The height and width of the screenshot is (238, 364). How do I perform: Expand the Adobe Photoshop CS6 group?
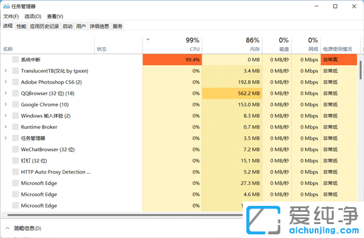tap(6, 82)
